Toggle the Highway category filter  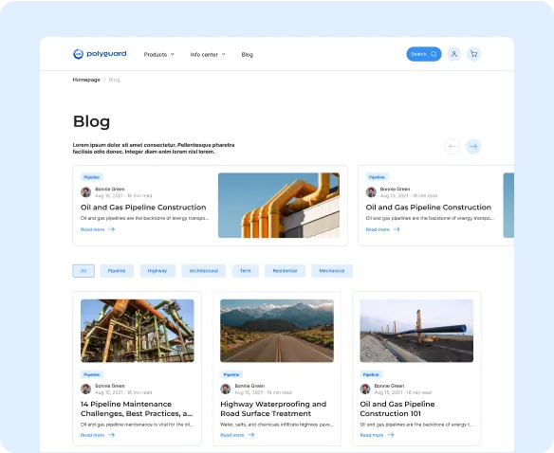157,271
